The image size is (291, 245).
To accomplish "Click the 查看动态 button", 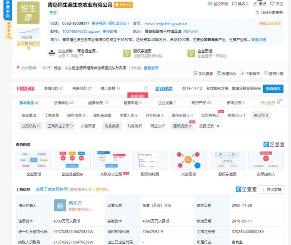I will pyautogui.click(x=273, y=89).
